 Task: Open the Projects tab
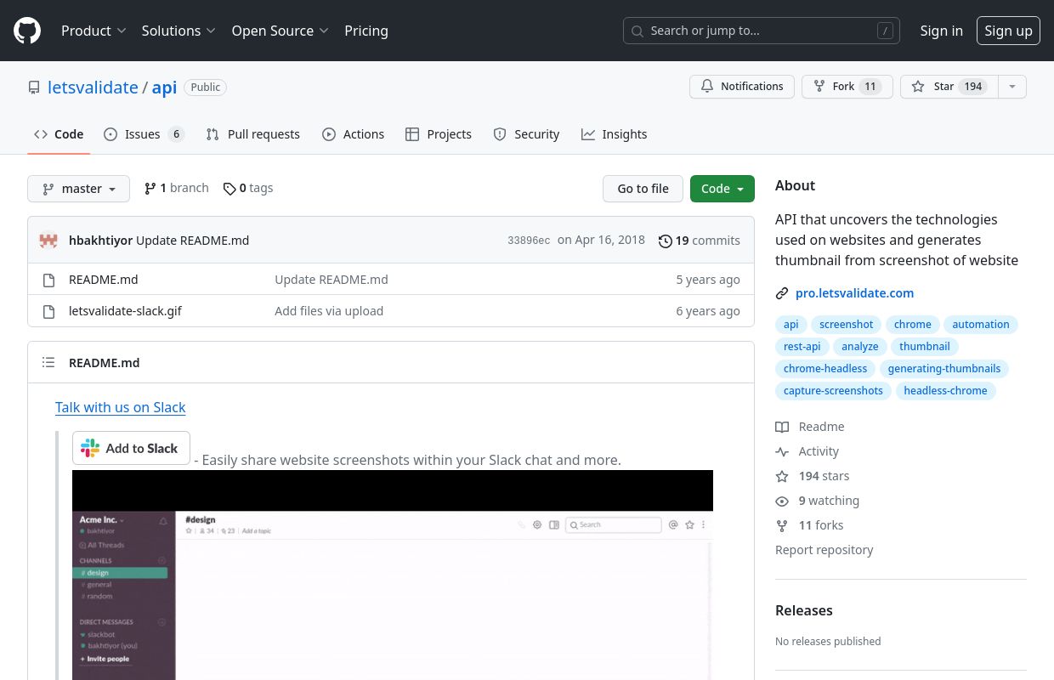[439, 134]
